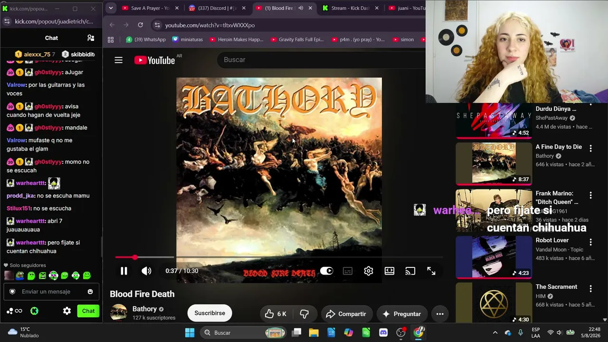Open OBS Studio from the taskbar

coord(401,332)
